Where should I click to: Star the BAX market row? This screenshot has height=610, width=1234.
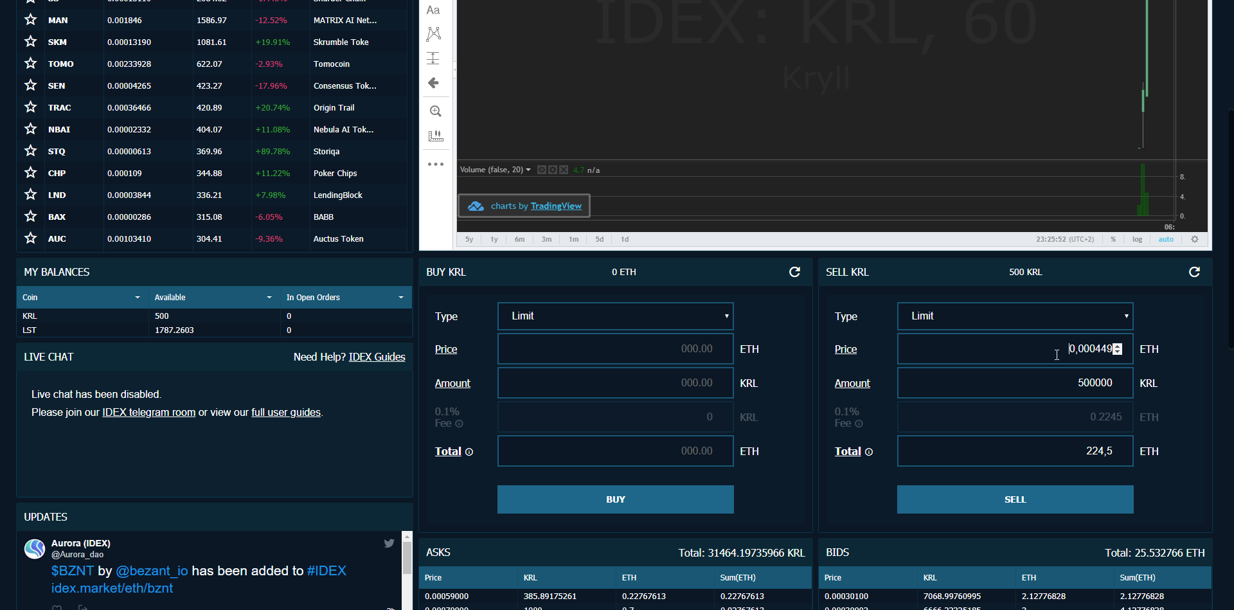pos(30,217)
